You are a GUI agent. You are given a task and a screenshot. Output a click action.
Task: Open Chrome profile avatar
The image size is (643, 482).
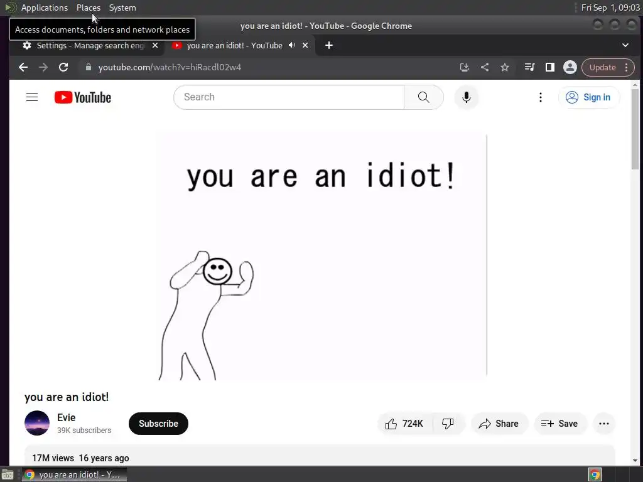(x=570, y=67)
